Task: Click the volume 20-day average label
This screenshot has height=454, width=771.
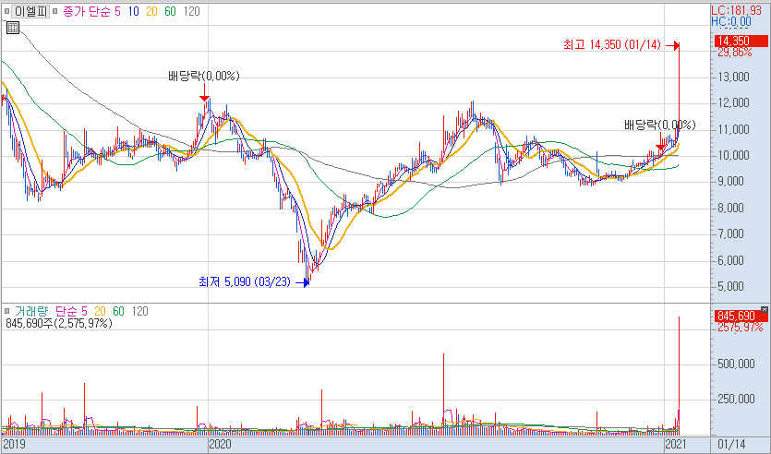Action: pyautogui.click(x=100, y=311)
